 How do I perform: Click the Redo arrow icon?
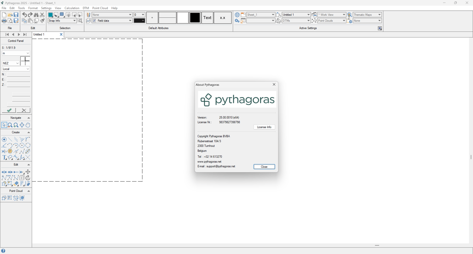30,15
